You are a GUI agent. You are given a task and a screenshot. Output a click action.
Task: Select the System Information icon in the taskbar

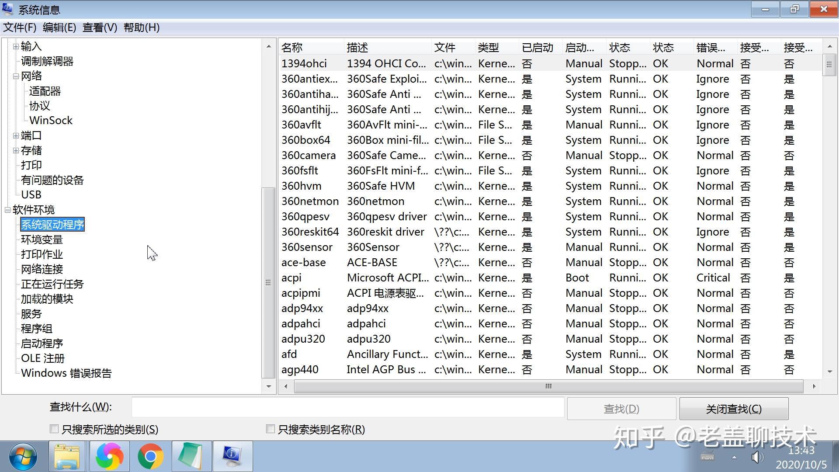(232, 456)
